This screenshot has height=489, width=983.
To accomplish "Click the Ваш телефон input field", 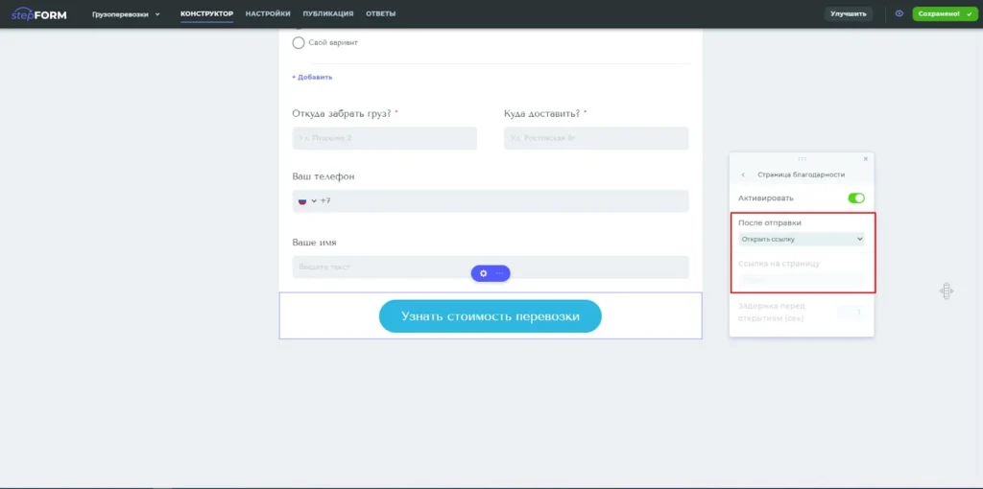I will [x=491, y=201].
